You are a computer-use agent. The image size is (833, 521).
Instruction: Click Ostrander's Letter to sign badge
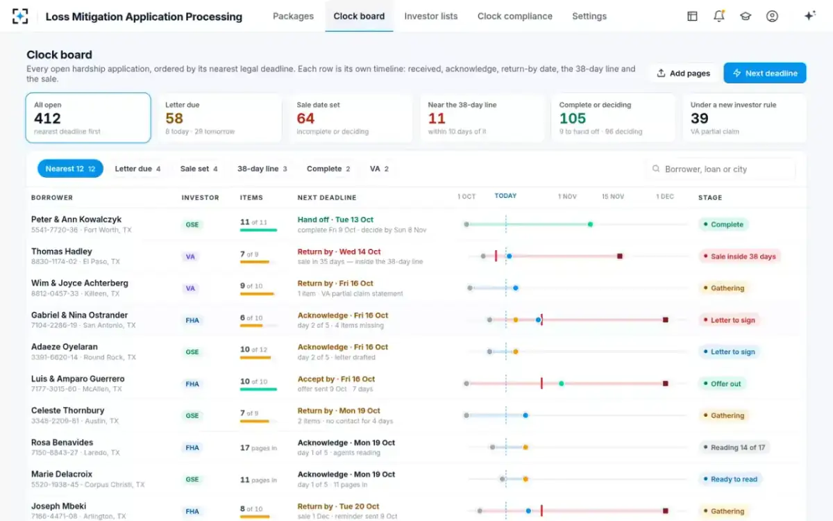click(729, 320)
